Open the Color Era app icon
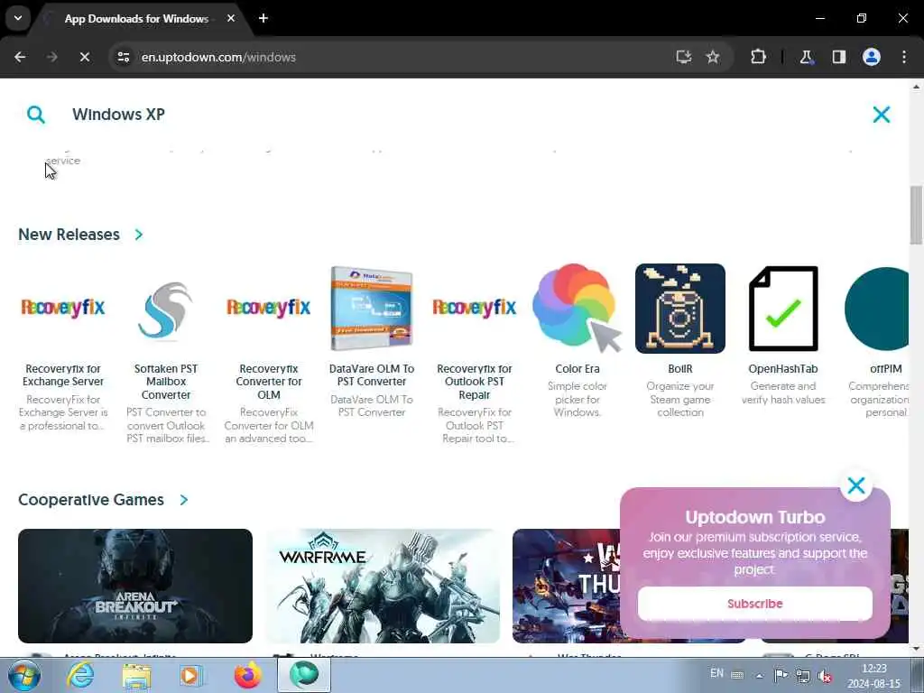 (x=577, y=309)
